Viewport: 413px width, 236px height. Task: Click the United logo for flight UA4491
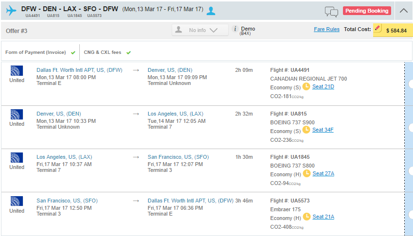[17, 71]
